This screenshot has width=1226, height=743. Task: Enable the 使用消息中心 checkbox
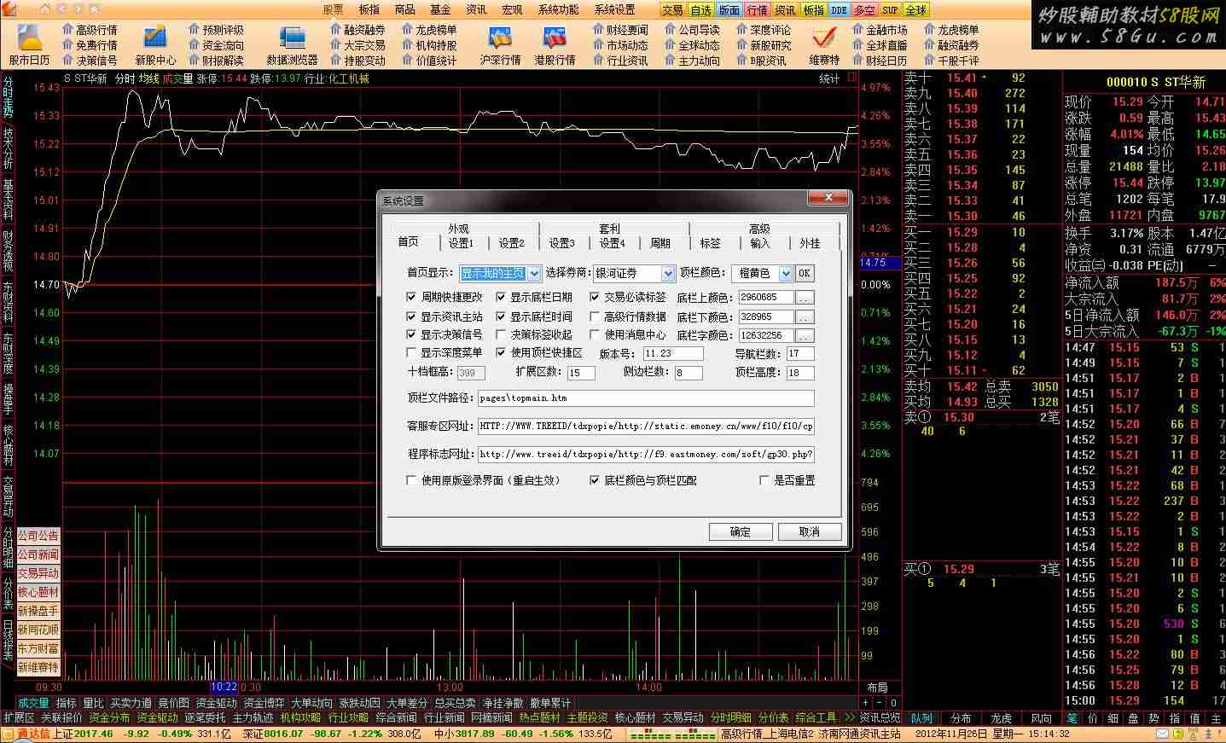[x=595, y=334]
